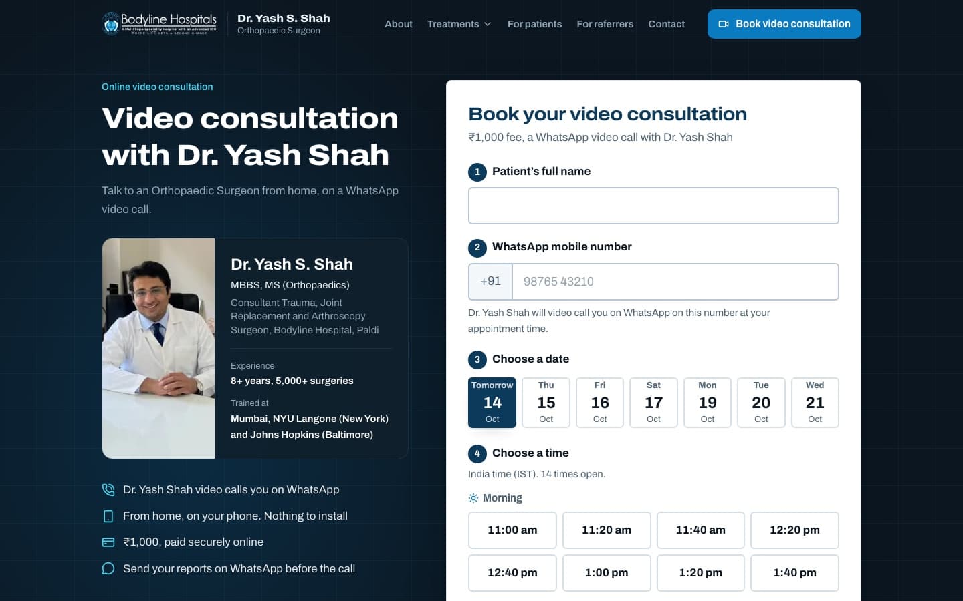Go to the For patients page

pyautogui.click(x=534, y=24)
